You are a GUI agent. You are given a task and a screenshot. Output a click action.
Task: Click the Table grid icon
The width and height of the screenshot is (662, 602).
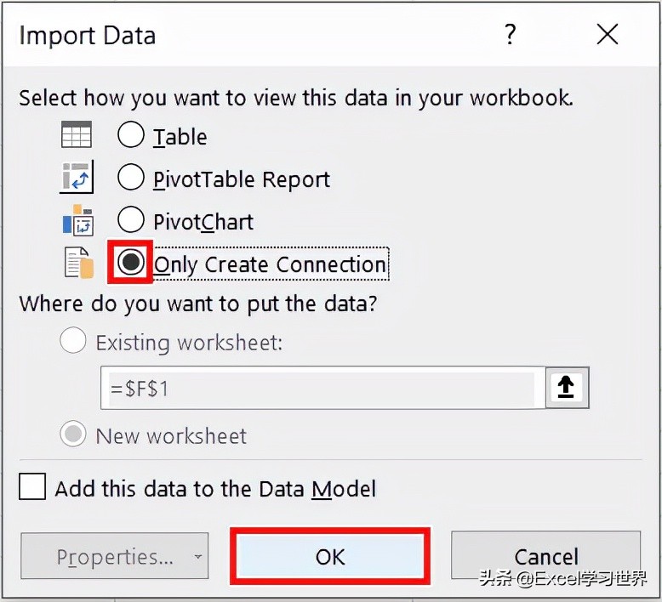(77, 134)
